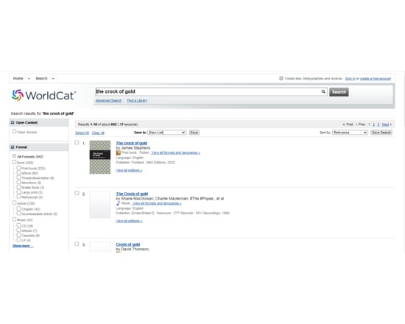This screenshot has width=405, height=324.
Task: Click the Clear All link
Action: [98, 133]
